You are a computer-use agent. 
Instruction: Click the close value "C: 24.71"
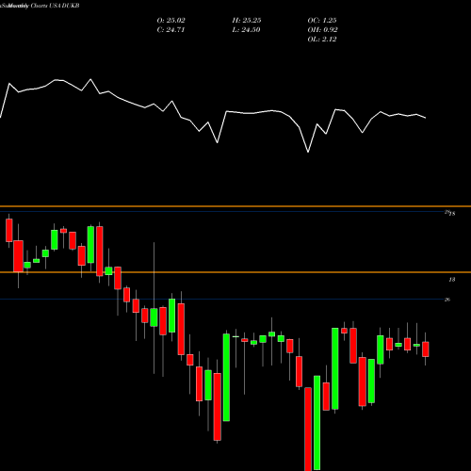171,30
